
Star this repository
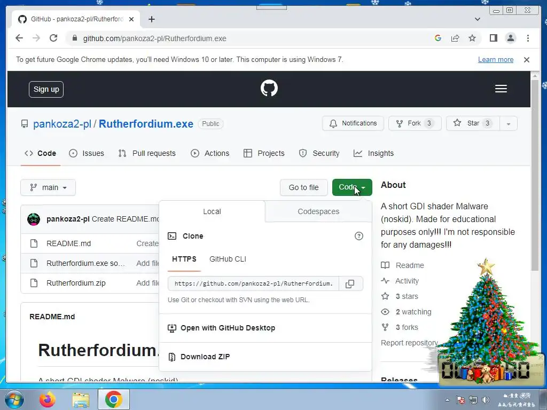click(473, 123)
